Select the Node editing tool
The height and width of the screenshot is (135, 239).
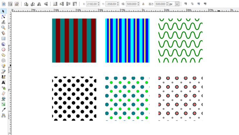(x=4, y=17)
